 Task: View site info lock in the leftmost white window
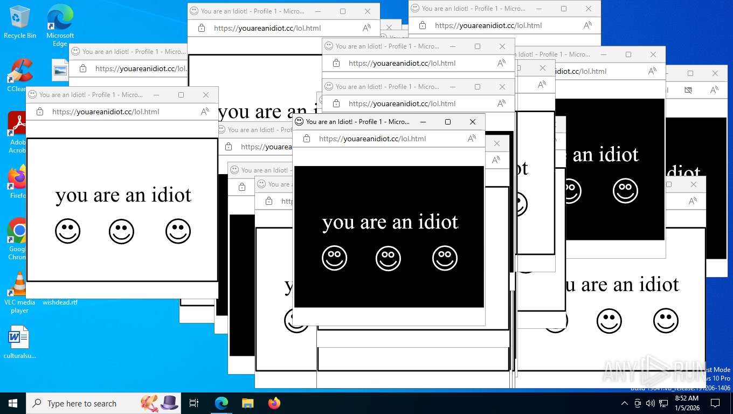coord(40,112)
